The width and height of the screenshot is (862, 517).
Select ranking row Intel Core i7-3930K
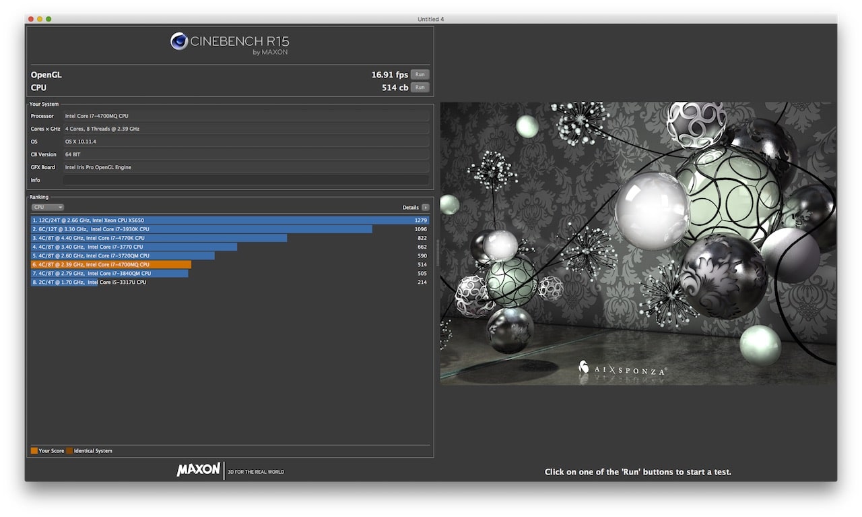230,229
